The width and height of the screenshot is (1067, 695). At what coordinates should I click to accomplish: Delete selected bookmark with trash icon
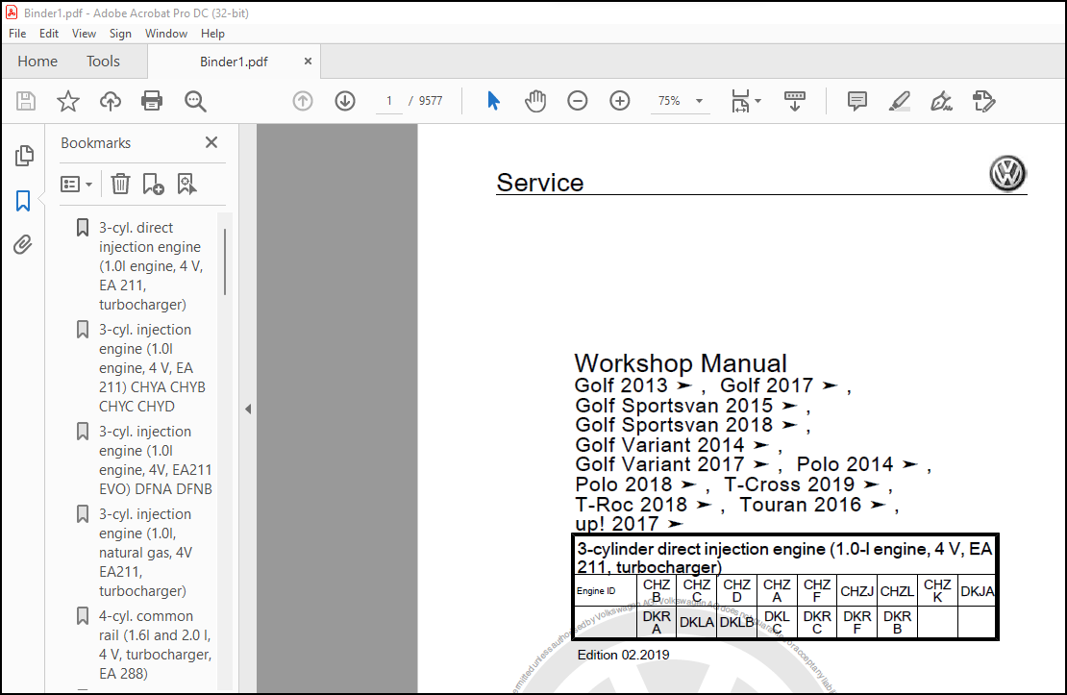120,184
